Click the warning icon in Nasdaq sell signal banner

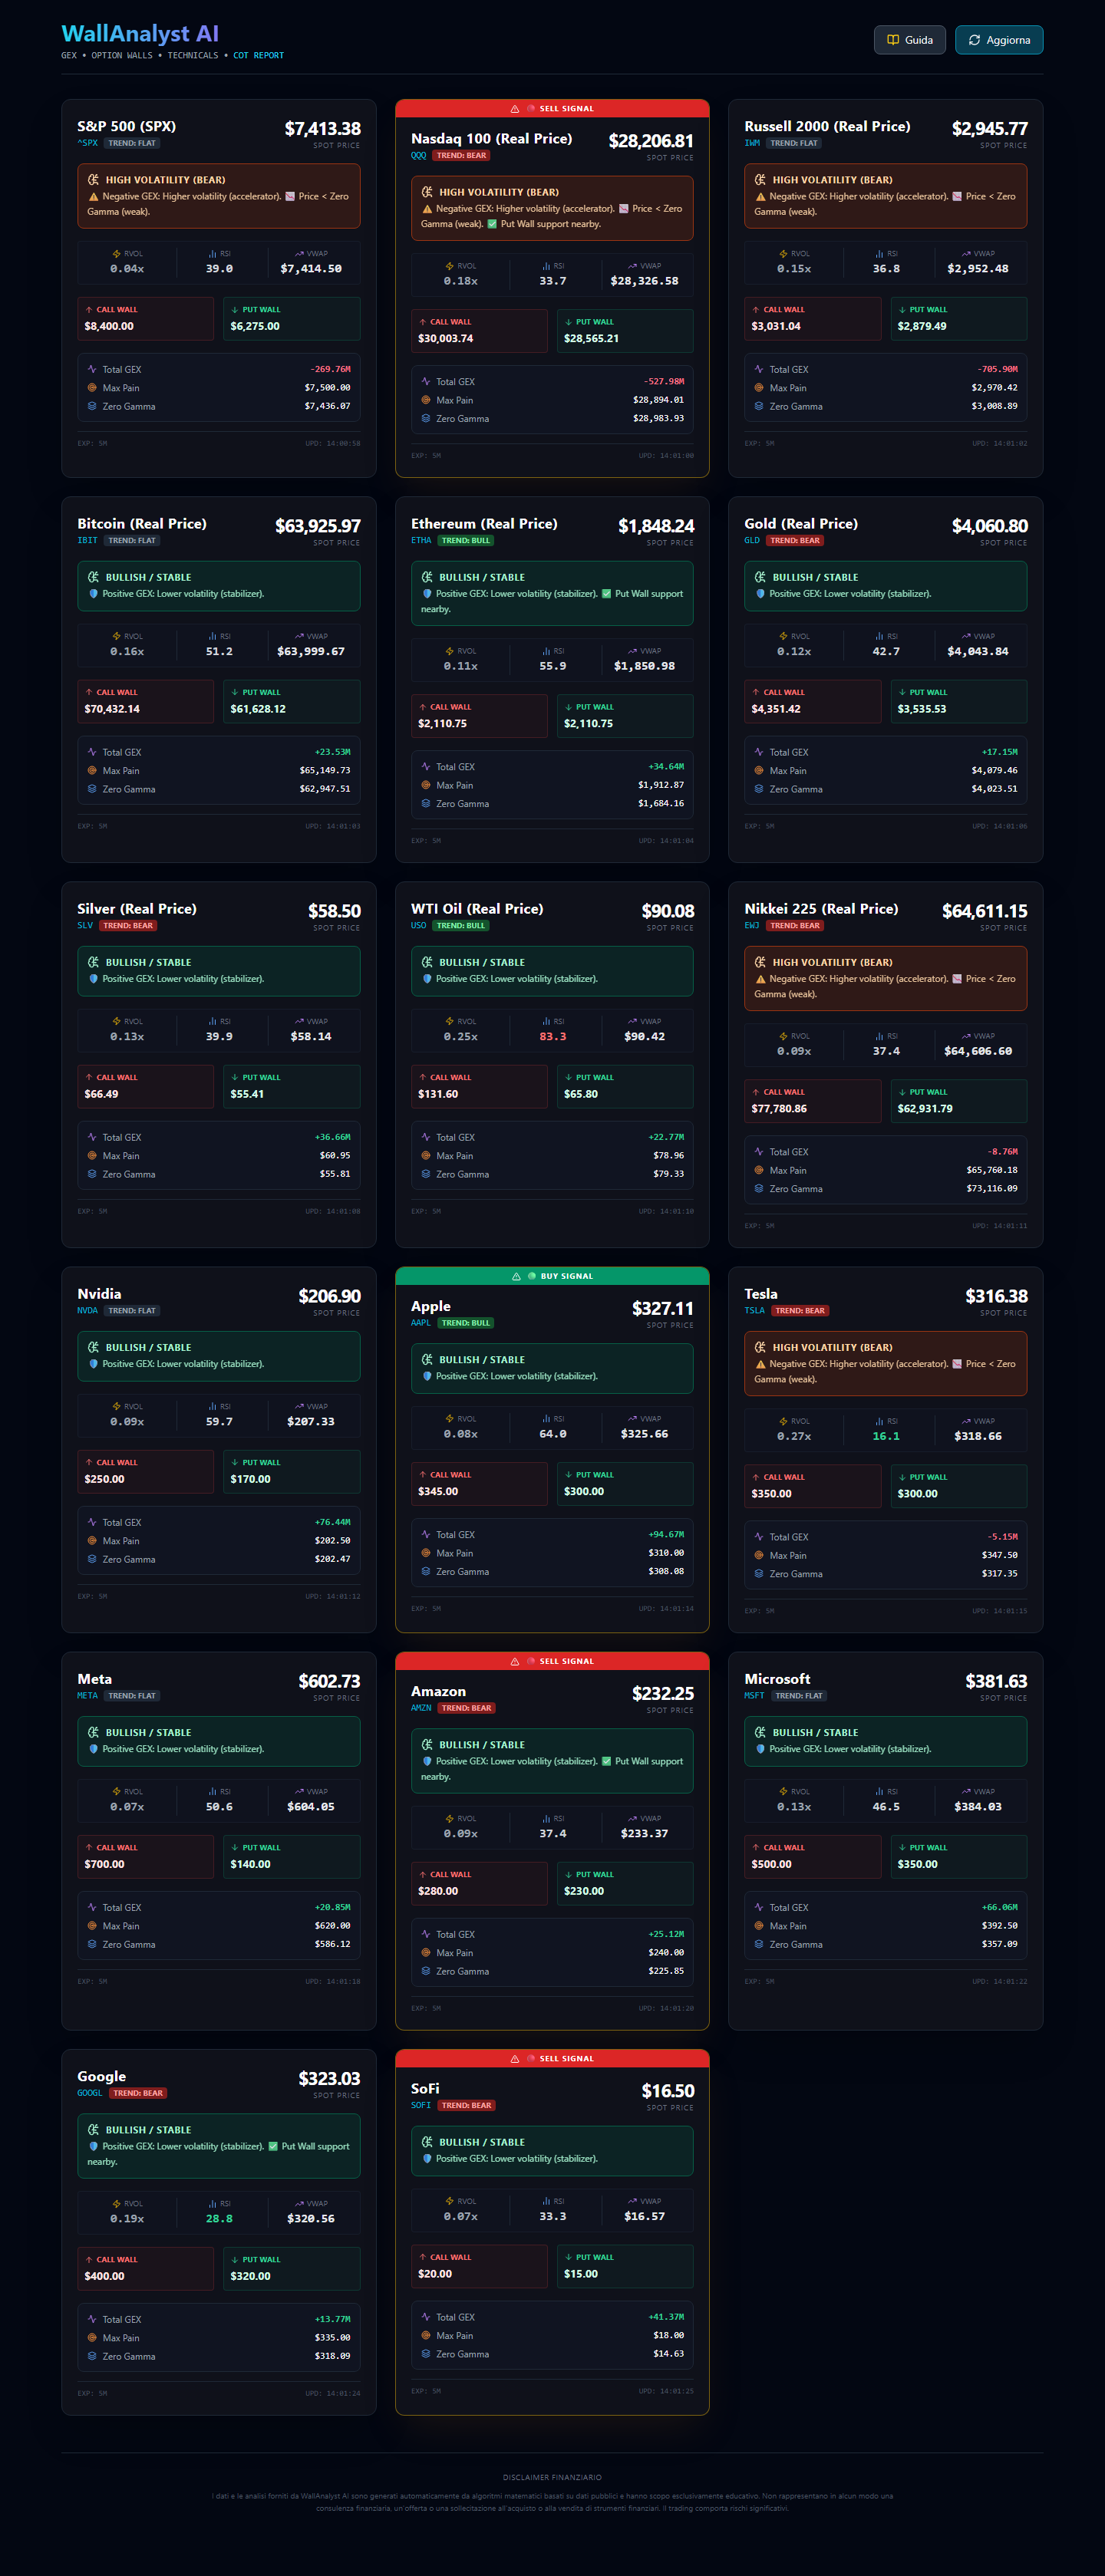pos(514,109)
